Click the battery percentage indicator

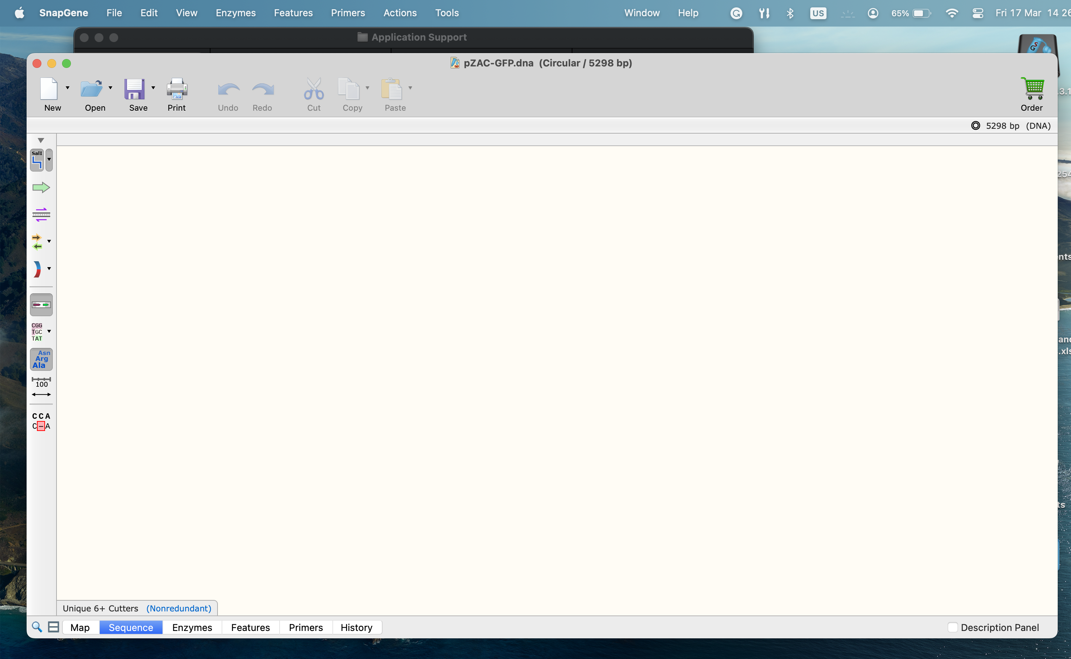click(x=911, y=13)
